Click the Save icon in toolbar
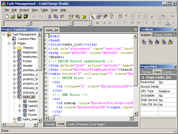The height and width of the screenshot is (134, 178). click(x=19, y=17)
